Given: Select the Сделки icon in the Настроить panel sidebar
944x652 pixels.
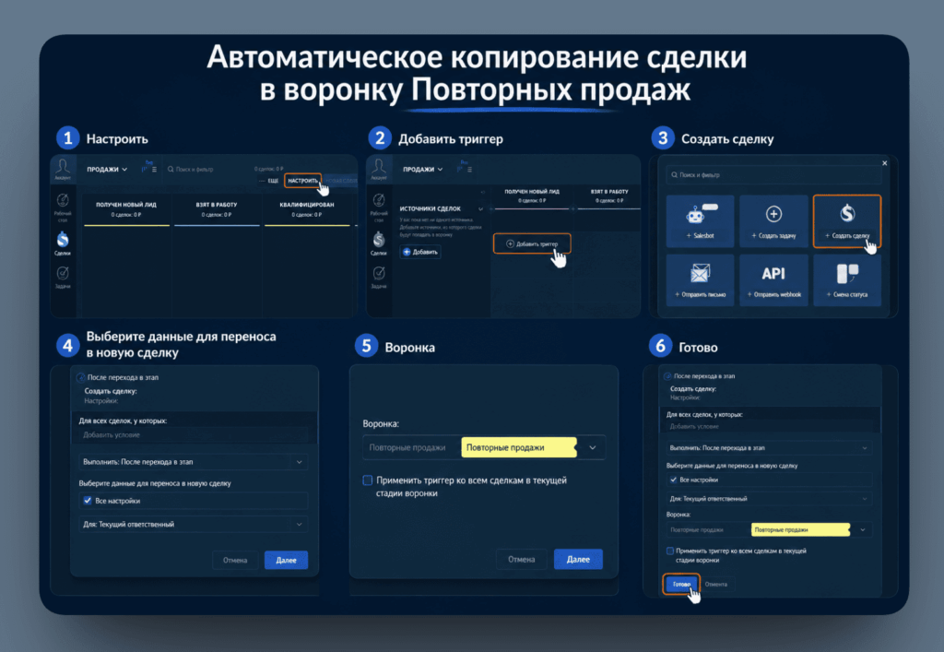Looking at the screenshot, I should click(x=63, y=240).
